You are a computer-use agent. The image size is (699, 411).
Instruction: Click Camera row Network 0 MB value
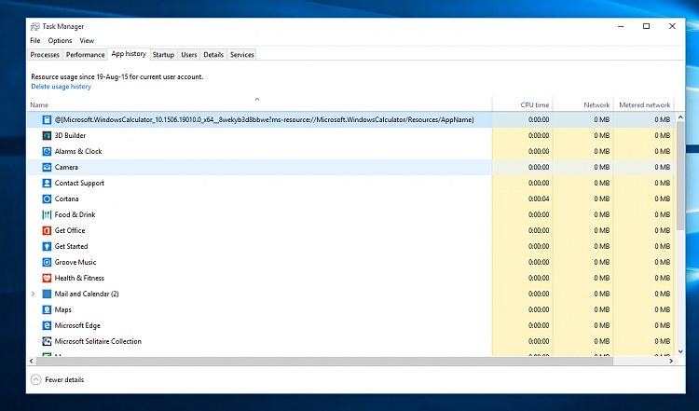pos(601,167)
